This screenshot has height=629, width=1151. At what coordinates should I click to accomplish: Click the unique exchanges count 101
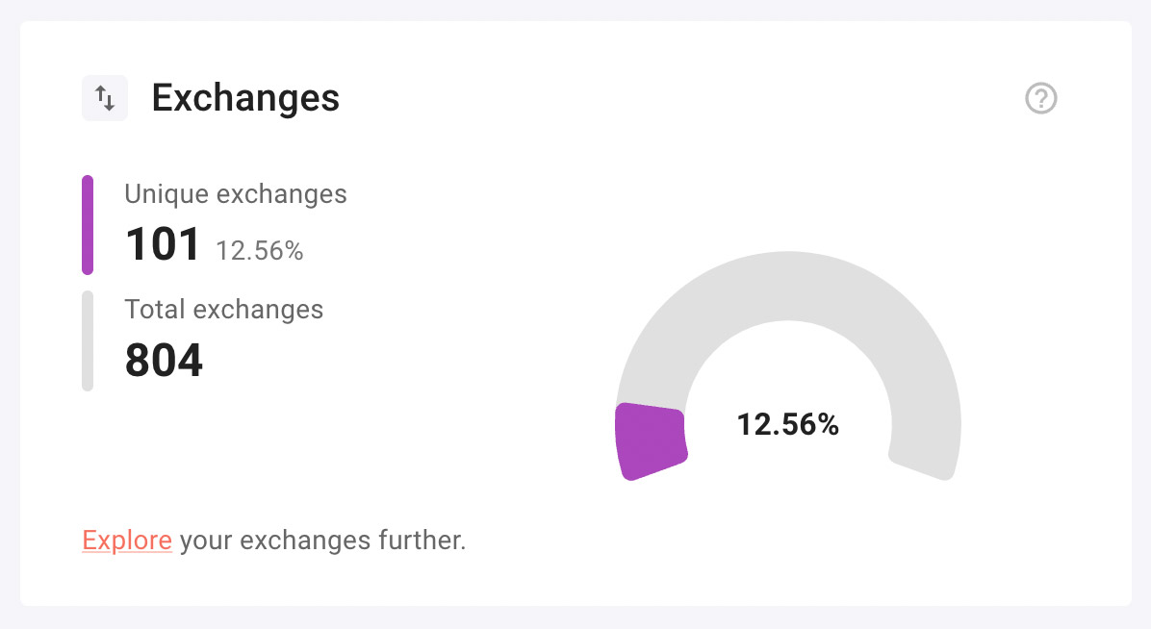[x=163, y=243]
